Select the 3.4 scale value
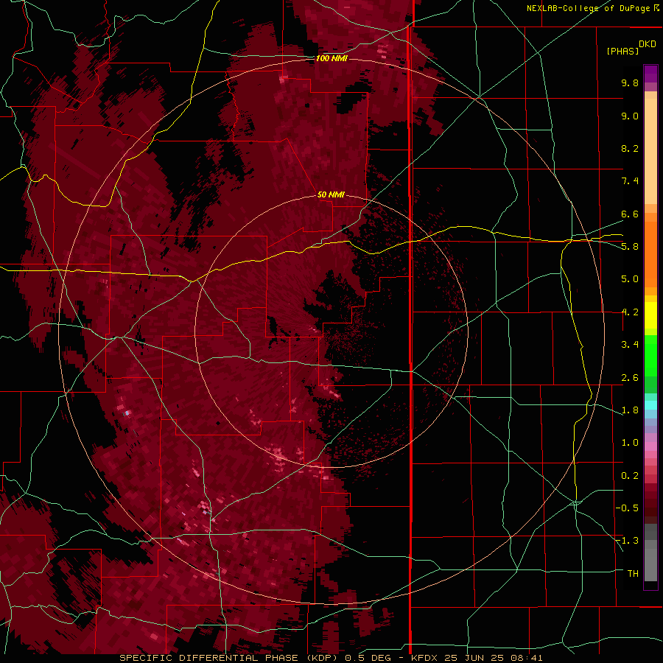This screenshot has width=663, height=663. pos(630,345)
